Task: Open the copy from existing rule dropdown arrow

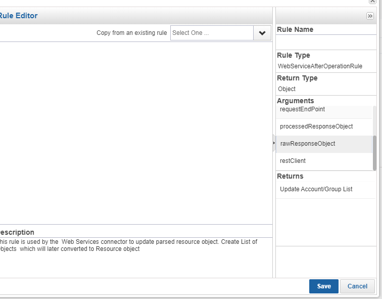Action: (262, 33)
